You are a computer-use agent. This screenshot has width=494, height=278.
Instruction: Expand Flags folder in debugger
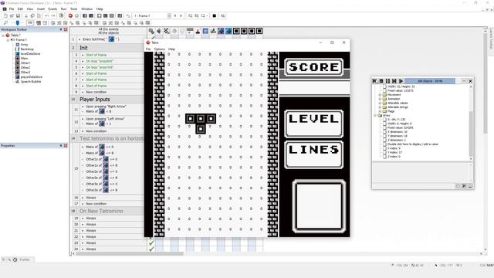[x=380, y=111]
